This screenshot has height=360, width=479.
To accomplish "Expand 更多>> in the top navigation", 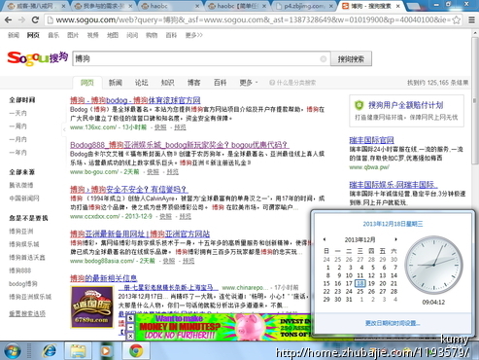I will [x=194, y=35].
